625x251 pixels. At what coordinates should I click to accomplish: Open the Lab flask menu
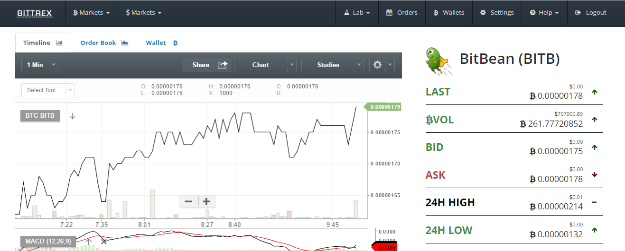click(357, 13)
